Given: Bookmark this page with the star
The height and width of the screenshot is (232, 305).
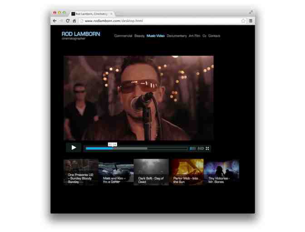Looking at the screenshot, I should click(243, 21).
